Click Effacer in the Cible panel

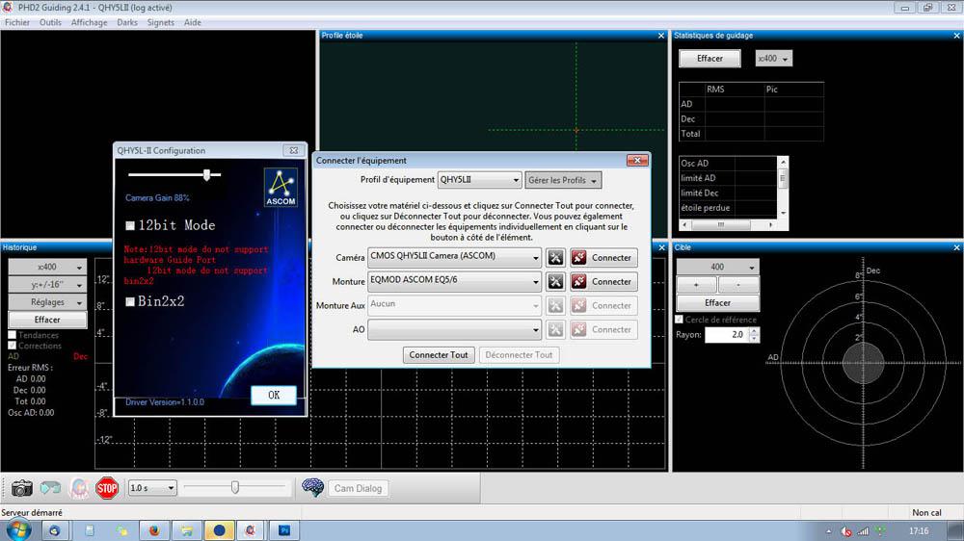tap(717, 302)
